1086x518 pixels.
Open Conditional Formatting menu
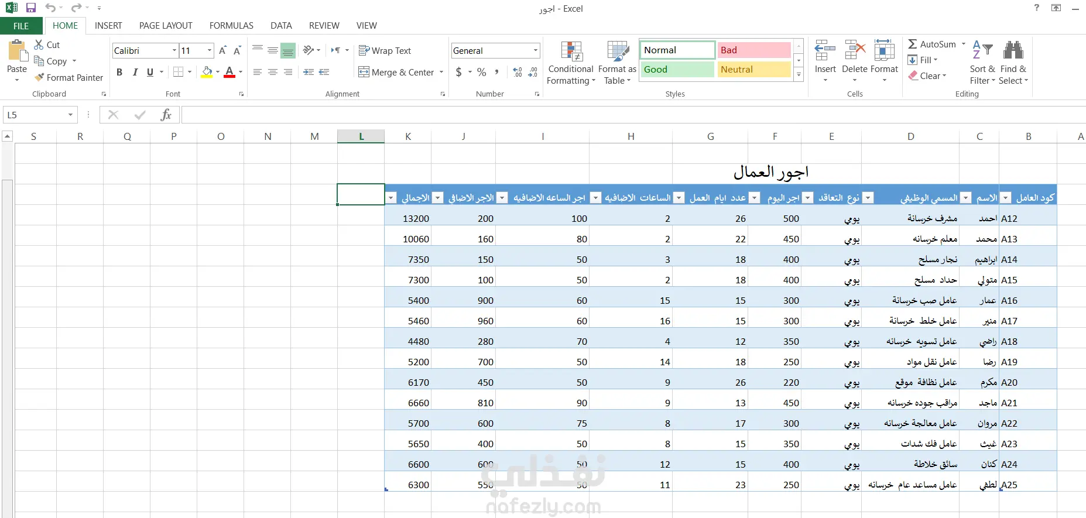click(571, 63)
